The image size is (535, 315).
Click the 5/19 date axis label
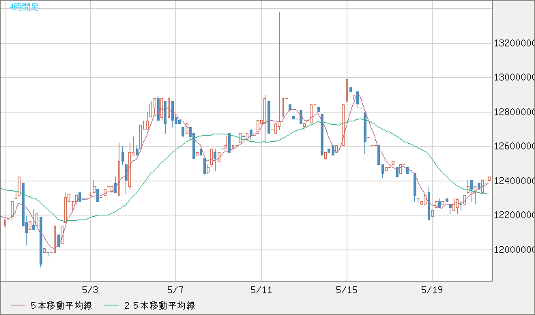[x=432, y=290]
